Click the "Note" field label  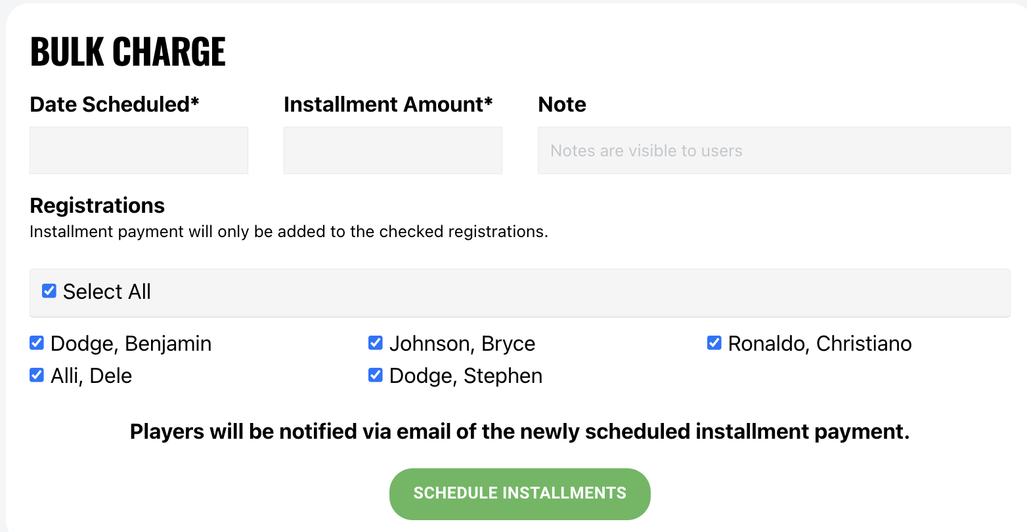562,104
